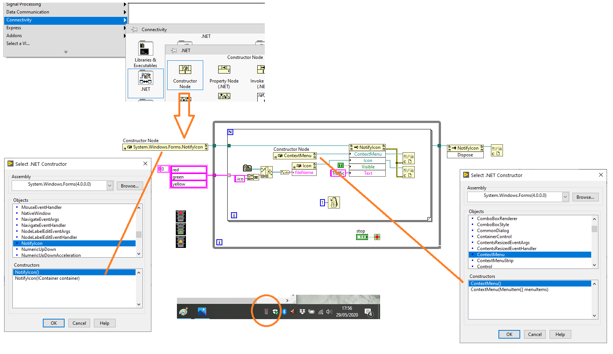This screenshot has width=613, height=354.
Task: Click the traffic light icon in the system tray
Action: click(266, 311)
